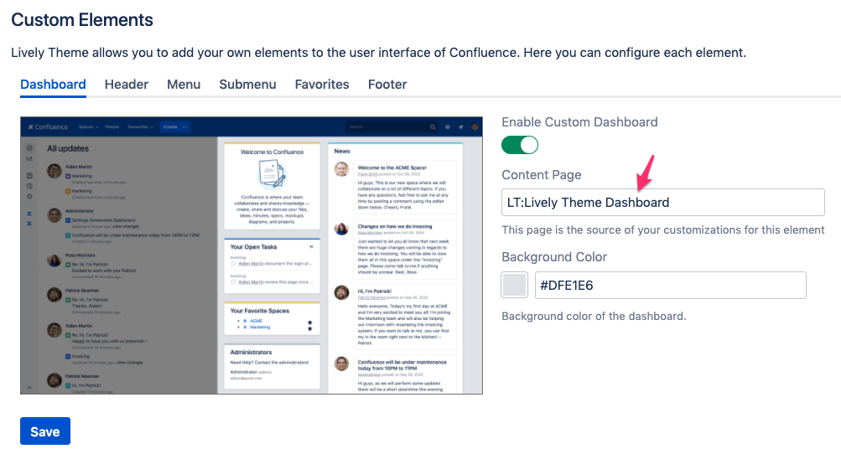This screenshot has width=841, height=454.
Task: Click the help icon in preview header
Action: point(448,126)
